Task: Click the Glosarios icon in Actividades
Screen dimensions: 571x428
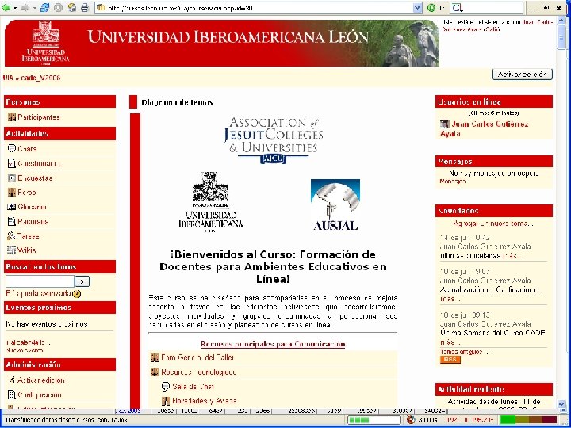Action: coord(12,207)
